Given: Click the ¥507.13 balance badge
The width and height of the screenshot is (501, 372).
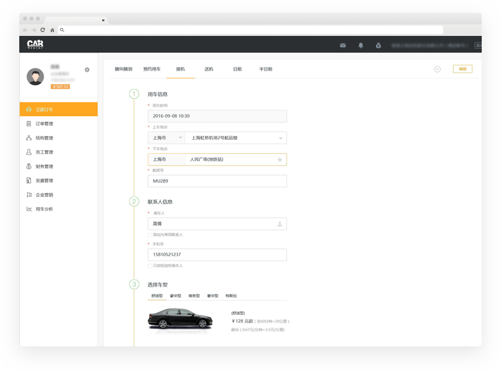Looking at the screenshot, I should [x=60, y=87].
